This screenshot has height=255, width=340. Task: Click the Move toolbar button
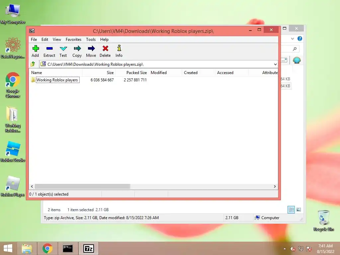point(91,51)
